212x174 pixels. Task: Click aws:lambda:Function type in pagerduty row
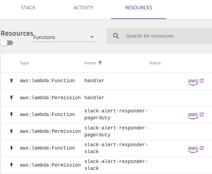pyautogui.click(x=47, y=114)
